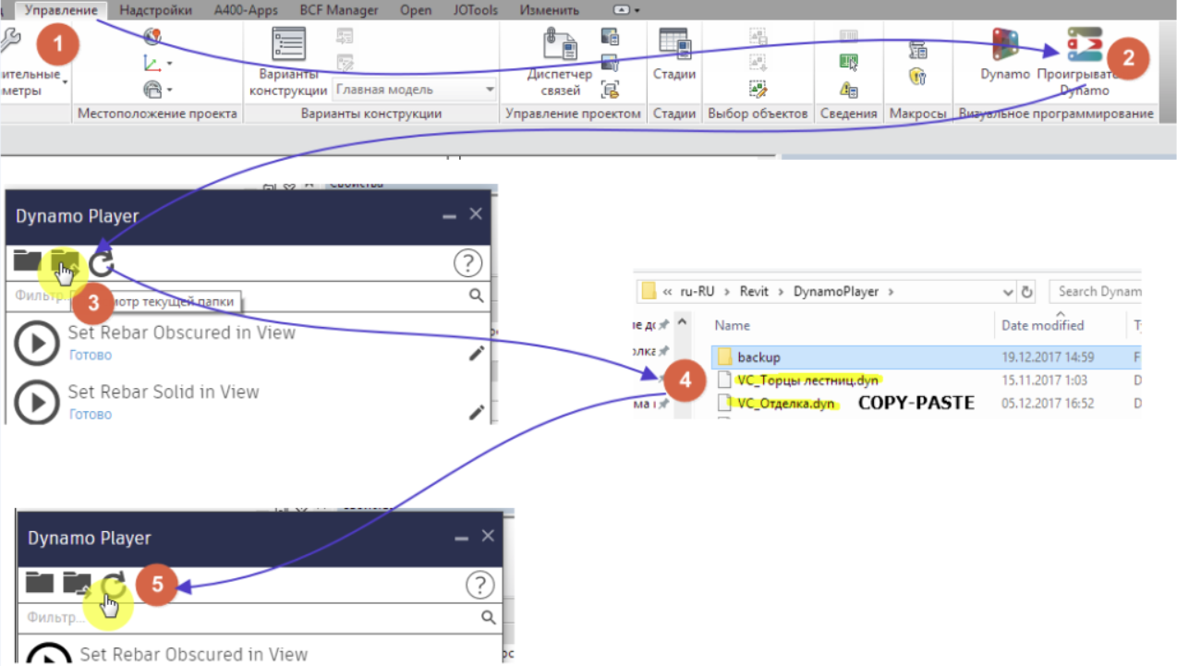1177x666 pixels.
Task: Open the Open ribbon tab
Action: tap(416, 10)
